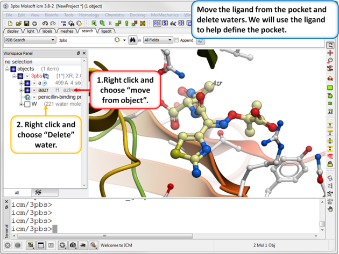Switch to the ligedit tab
Image resolution: width=339 pixels, height=254 pixels.
click(x=107, y=31)
